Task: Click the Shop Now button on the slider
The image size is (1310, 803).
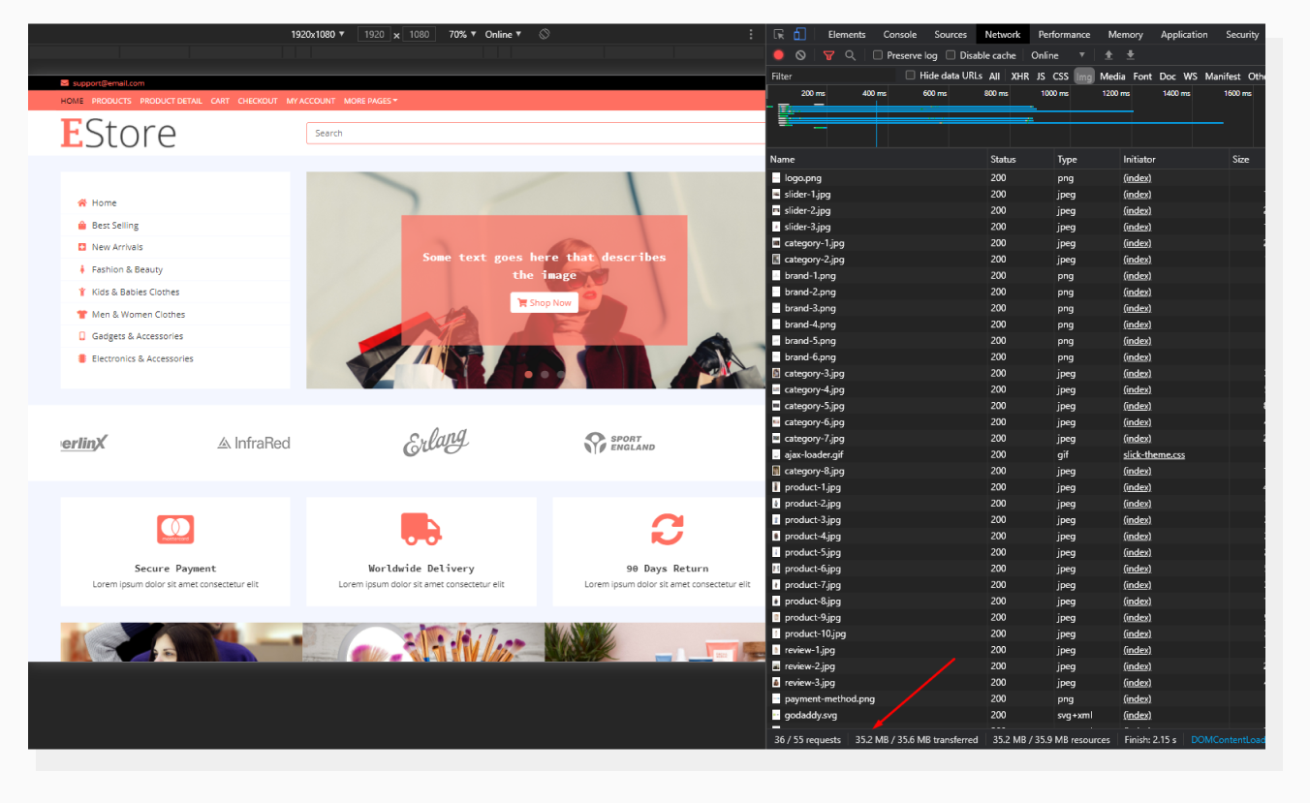Action: (x=544, y=302)
